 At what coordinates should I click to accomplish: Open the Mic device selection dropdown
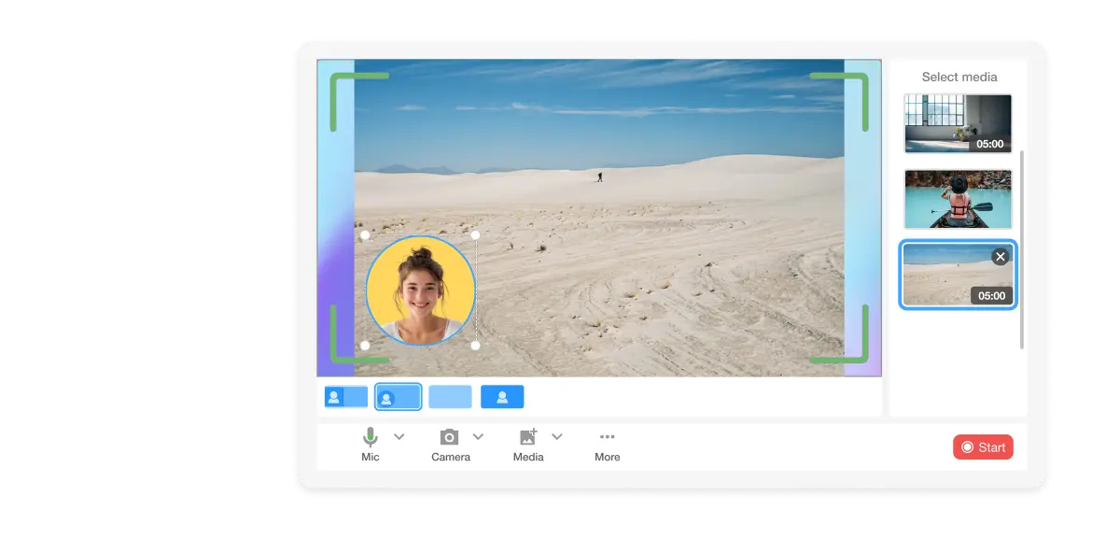(399, 435)
